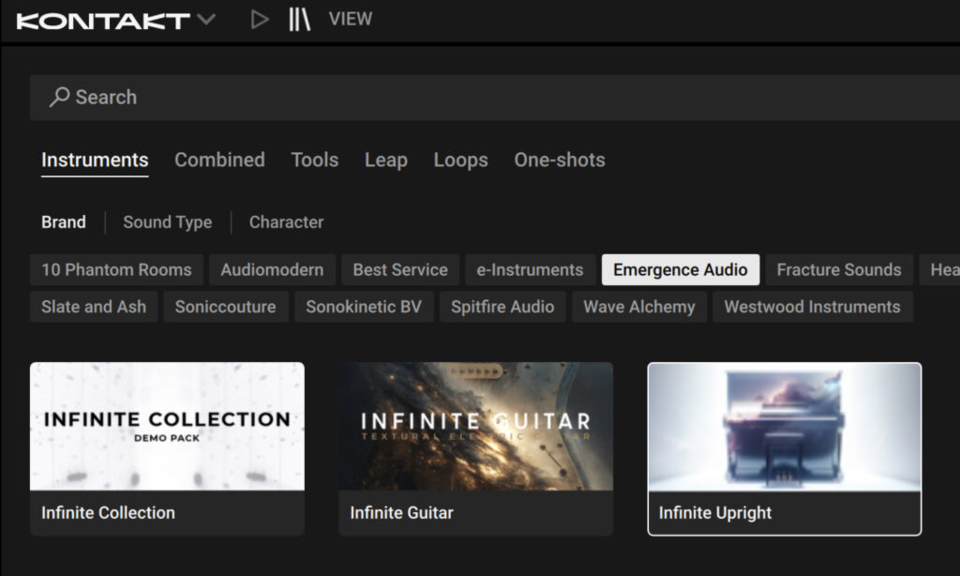This screenshot has height=576, width=960.
Task: Switch to the Combined tab
Action: [219, 160]
